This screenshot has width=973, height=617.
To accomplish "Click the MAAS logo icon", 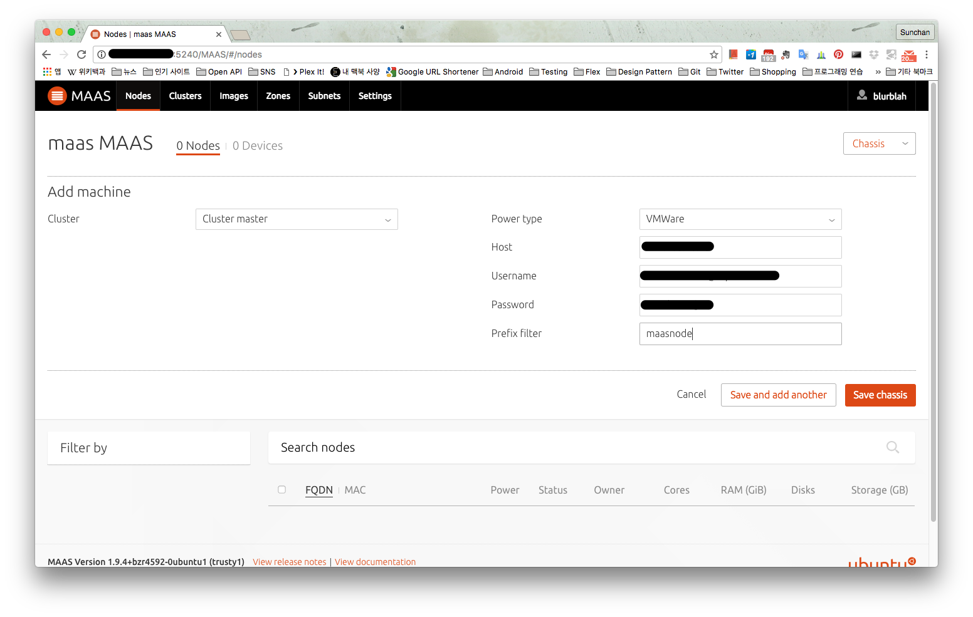I will (x=57, y=96).
